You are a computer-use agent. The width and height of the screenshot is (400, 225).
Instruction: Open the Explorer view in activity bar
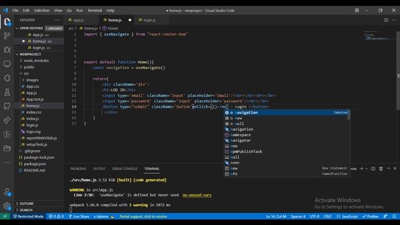tap(7, 22)
